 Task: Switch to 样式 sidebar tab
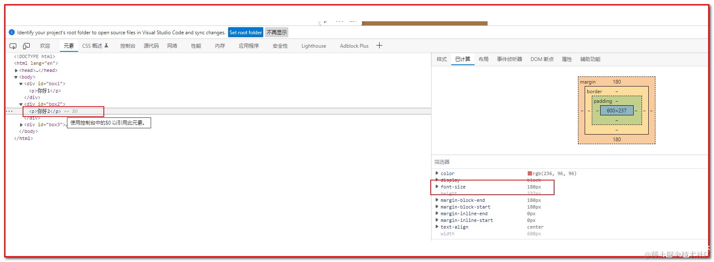442,59
